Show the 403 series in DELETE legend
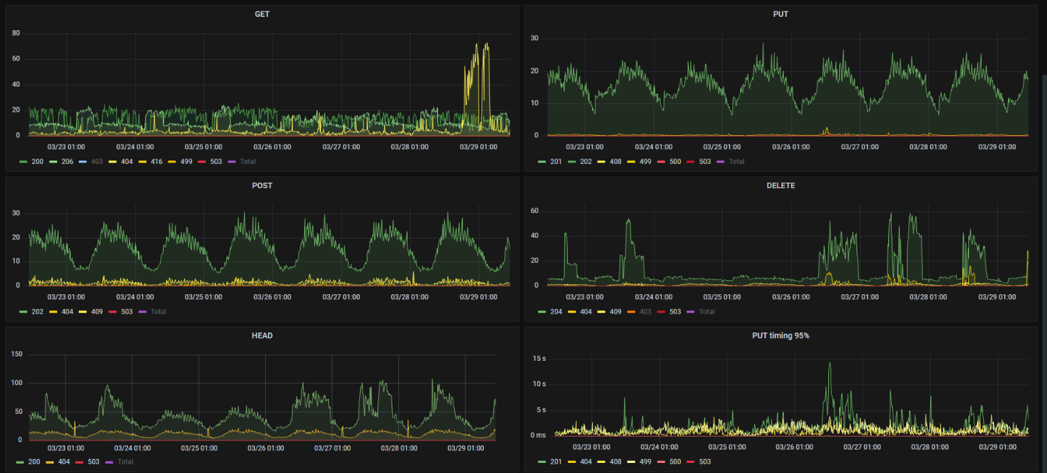This screenshot has height=473, width=1047. click(x=645, y=311)
